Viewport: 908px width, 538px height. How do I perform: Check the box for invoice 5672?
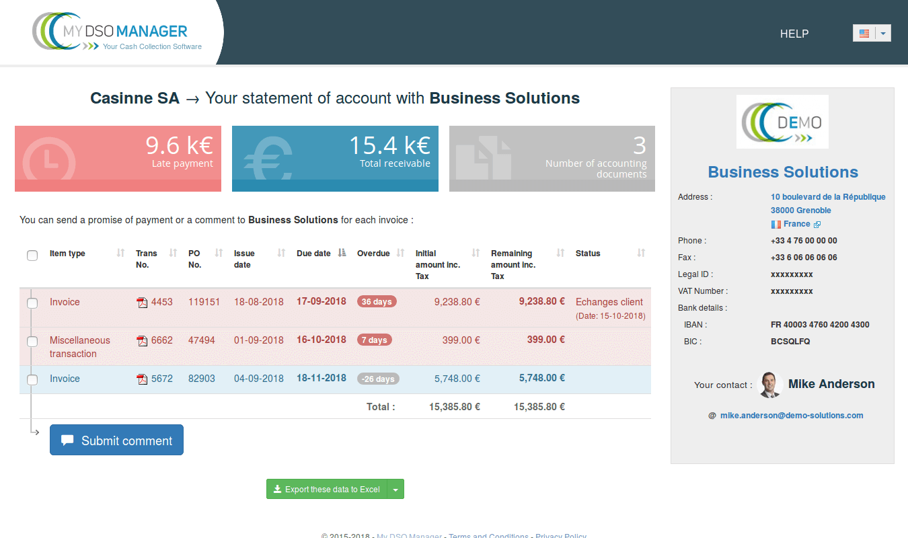click(x=32, y=380)
